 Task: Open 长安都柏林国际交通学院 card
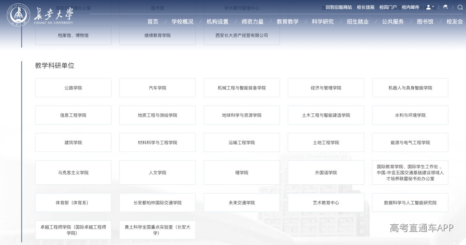coord(157,202)
